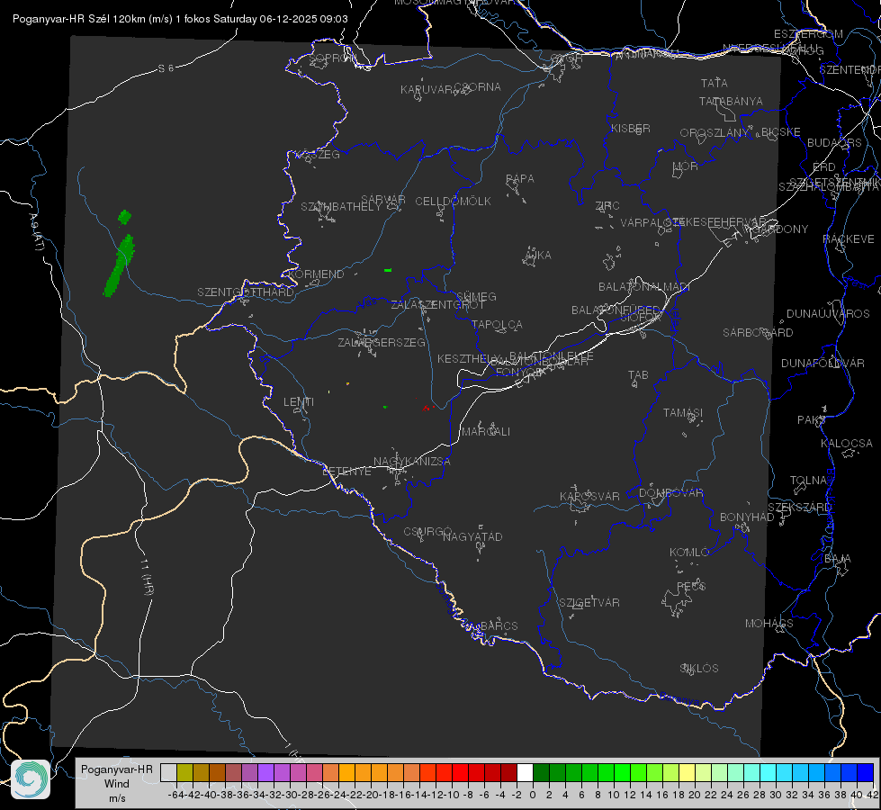Click the small green echo south of Sárvár

click(388, 270)
